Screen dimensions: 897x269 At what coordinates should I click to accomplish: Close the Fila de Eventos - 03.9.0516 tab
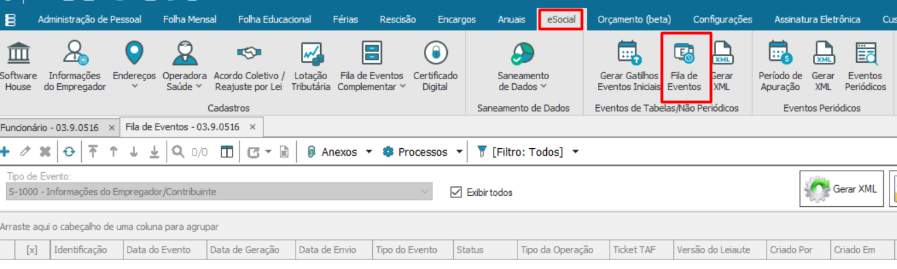(252, 127)
